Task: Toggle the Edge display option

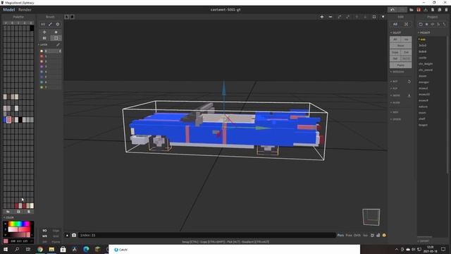Action: coord(56,231)
